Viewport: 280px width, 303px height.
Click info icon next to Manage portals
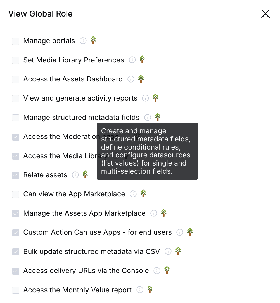pyautogui.click(x=83, y=41)
